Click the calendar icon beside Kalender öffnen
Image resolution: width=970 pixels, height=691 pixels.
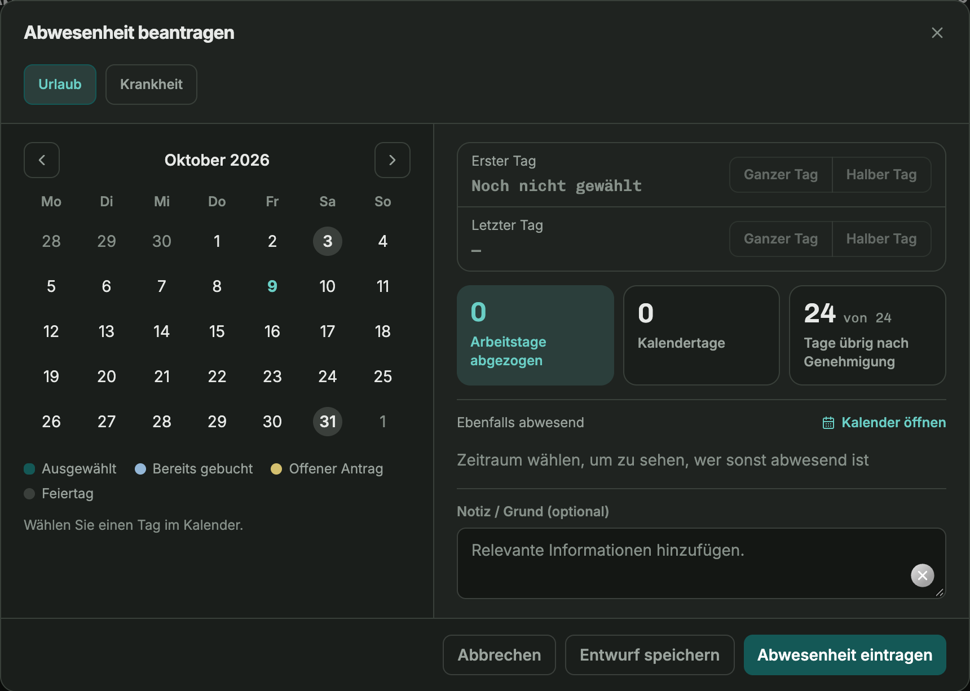(828, 423)
